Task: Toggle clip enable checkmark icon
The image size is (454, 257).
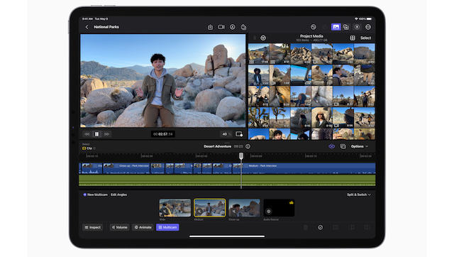Action: [320, 227]
